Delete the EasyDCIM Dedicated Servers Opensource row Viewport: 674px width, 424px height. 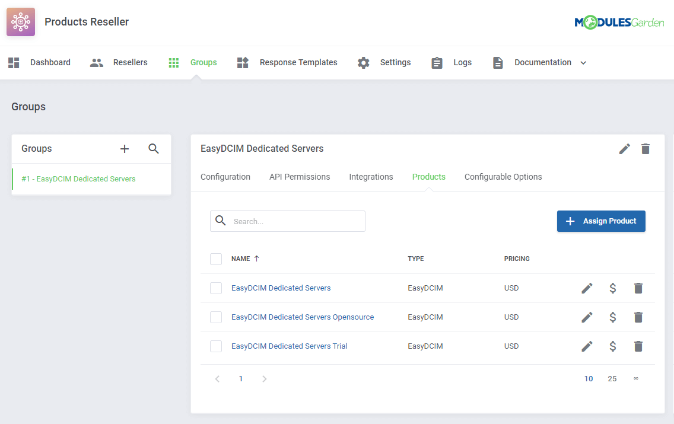638,317
